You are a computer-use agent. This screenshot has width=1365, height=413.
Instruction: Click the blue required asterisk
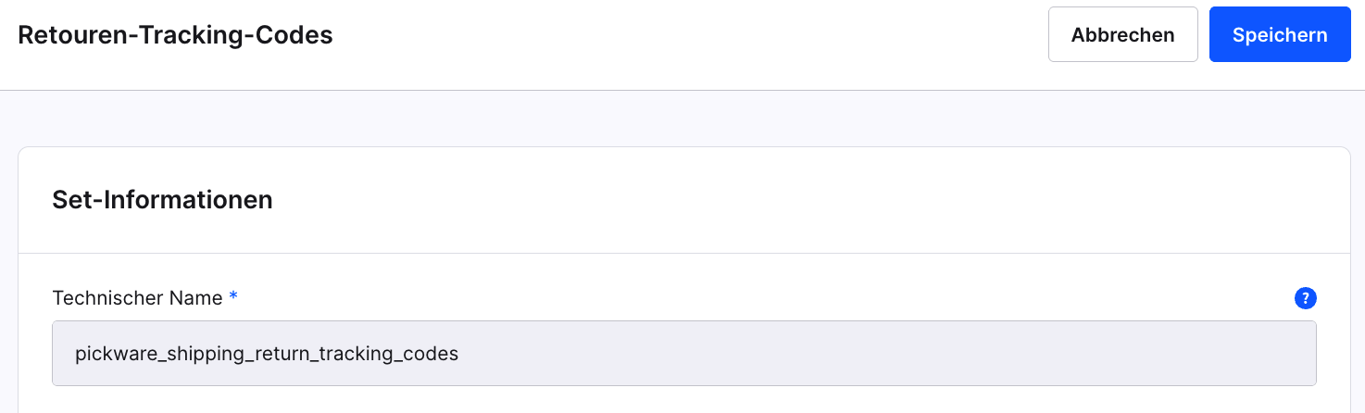point(233,297)
